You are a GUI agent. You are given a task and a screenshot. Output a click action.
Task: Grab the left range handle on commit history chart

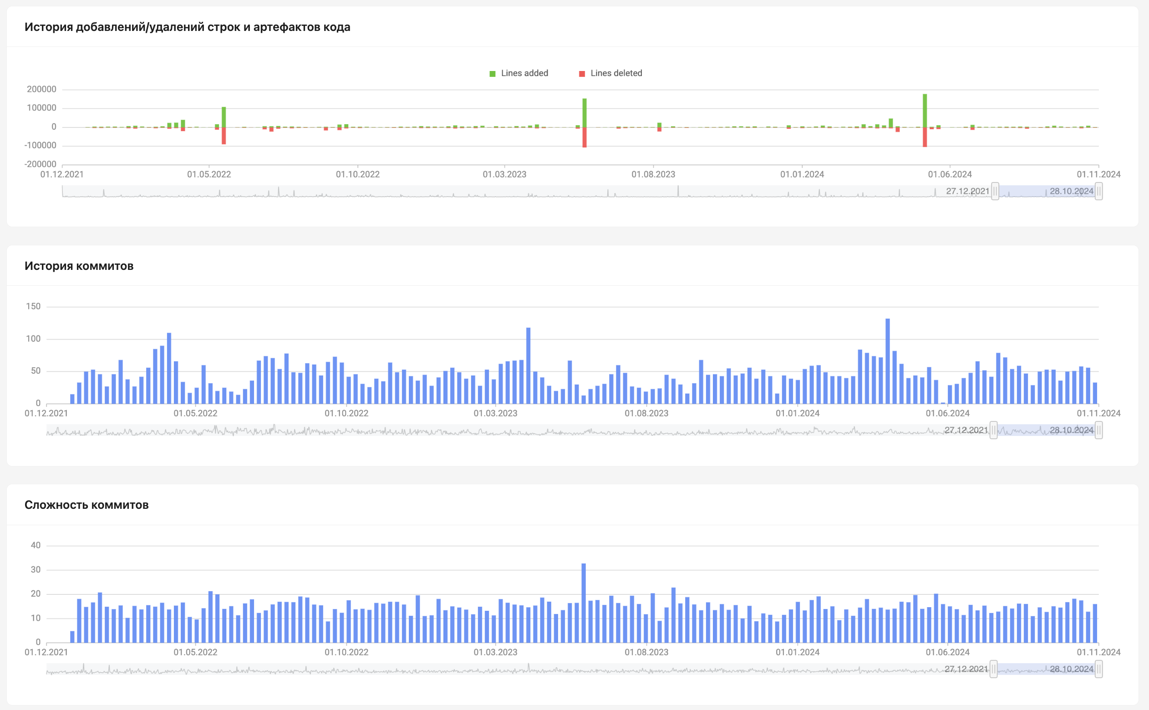994,430
